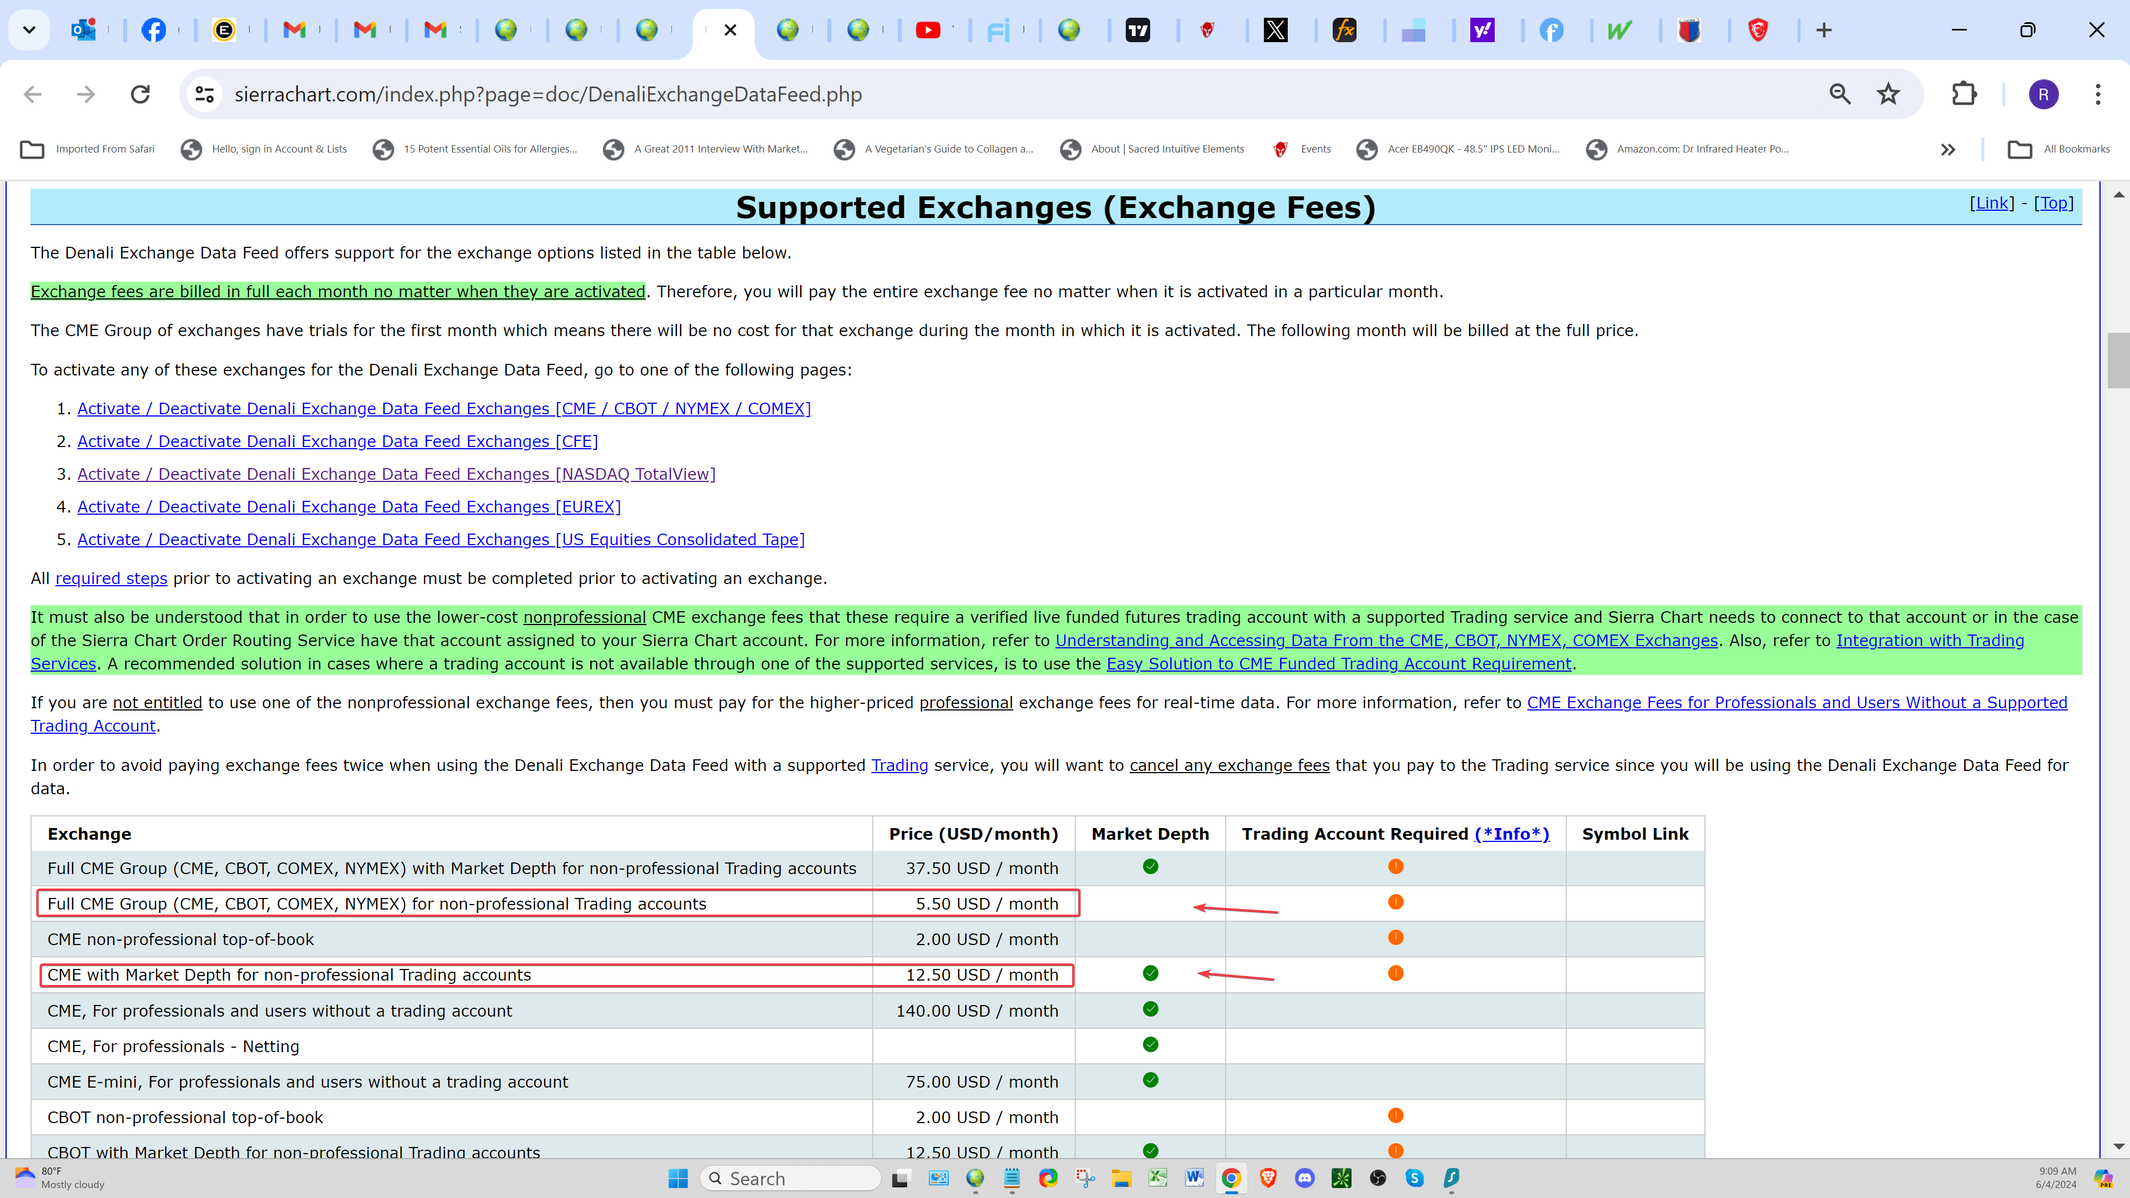2130x1198 pixels.
Task: Switch to the X (Twitter) tab
Action: pos(1276,31)
